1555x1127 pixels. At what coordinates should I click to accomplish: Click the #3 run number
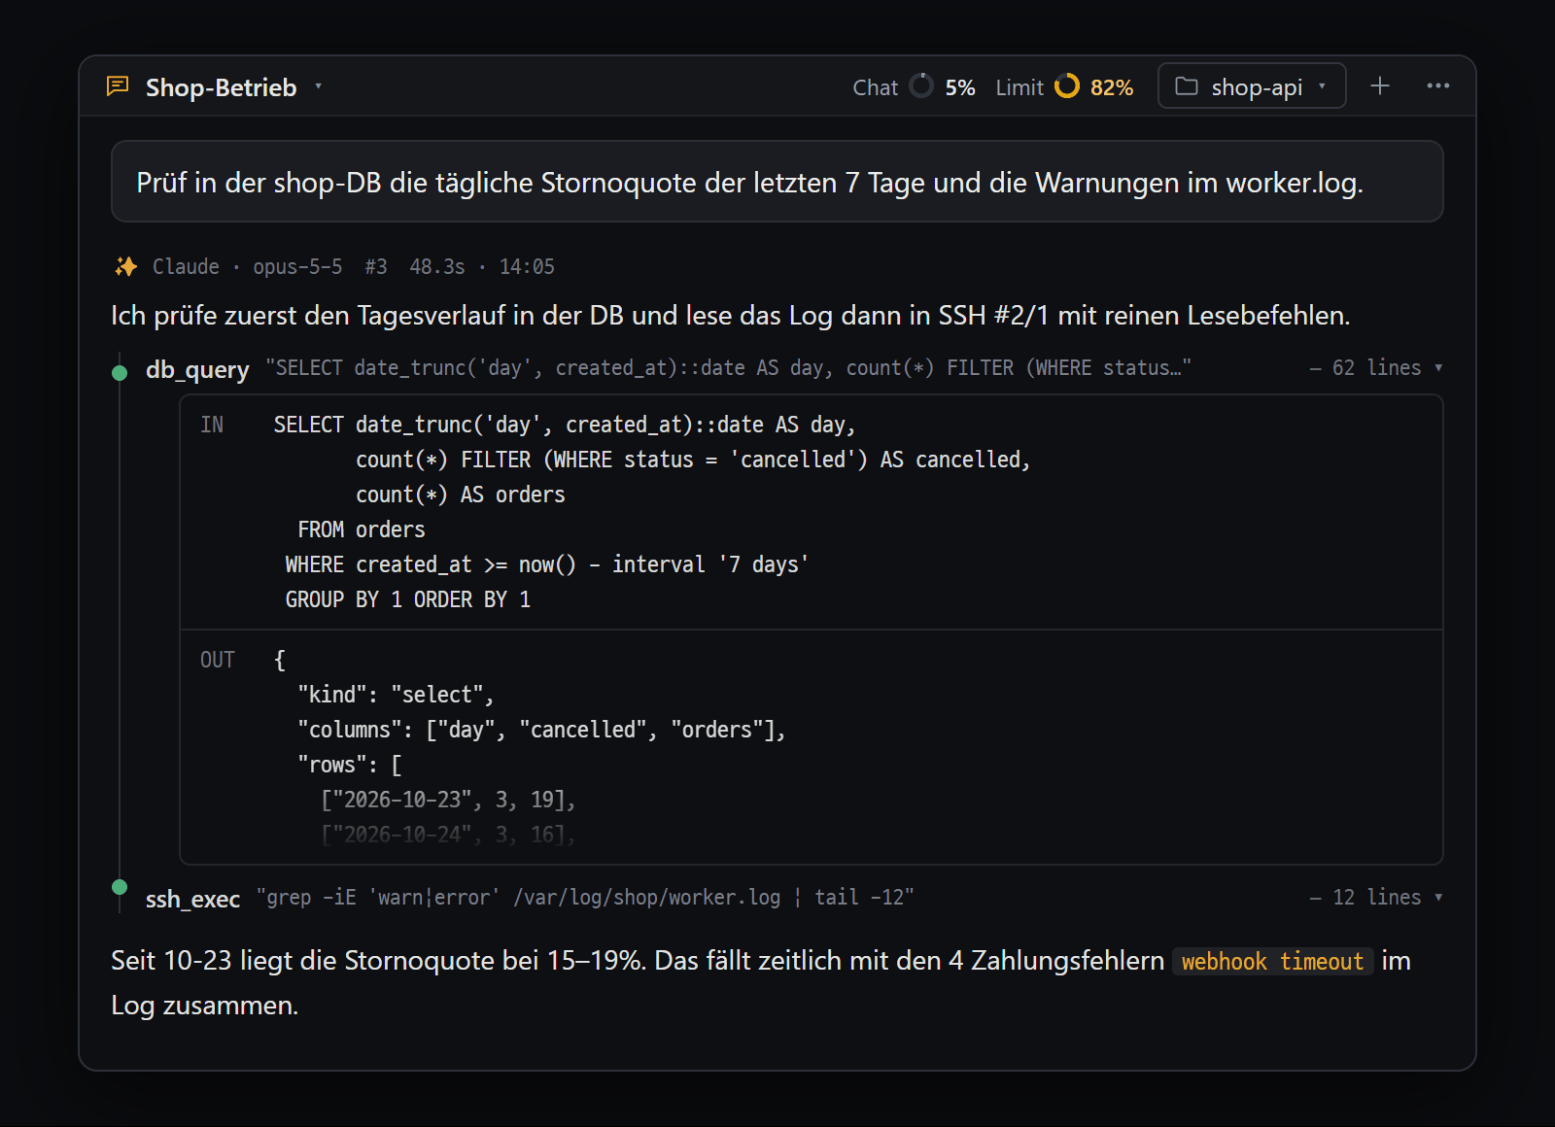click(376, 266)
